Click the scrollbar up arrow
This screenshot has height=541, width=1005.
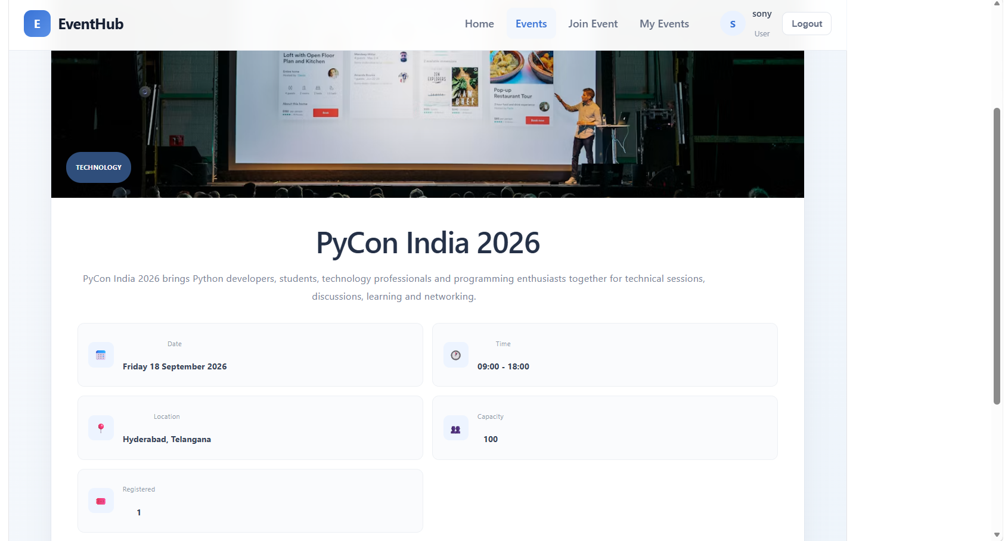[997, 4]
